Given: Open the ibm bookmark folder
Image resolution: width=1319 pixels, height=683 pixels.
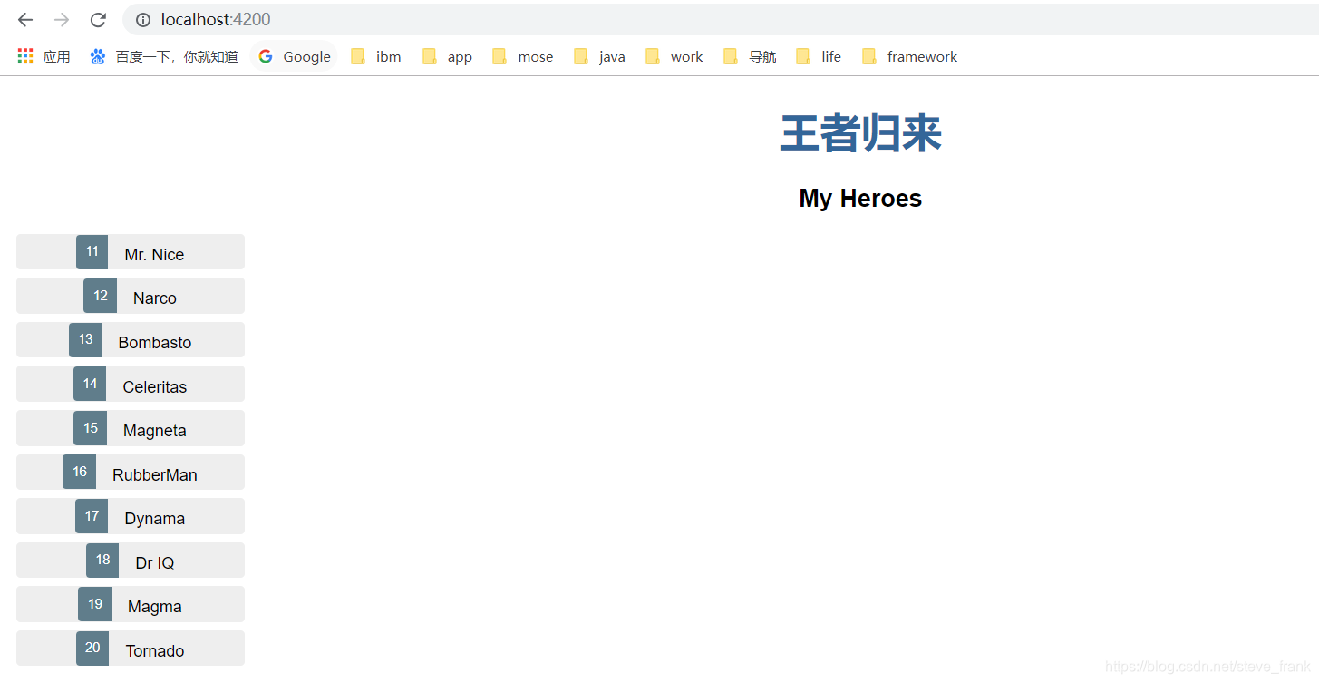Looking at the screenshot, I should coord(376,56).
